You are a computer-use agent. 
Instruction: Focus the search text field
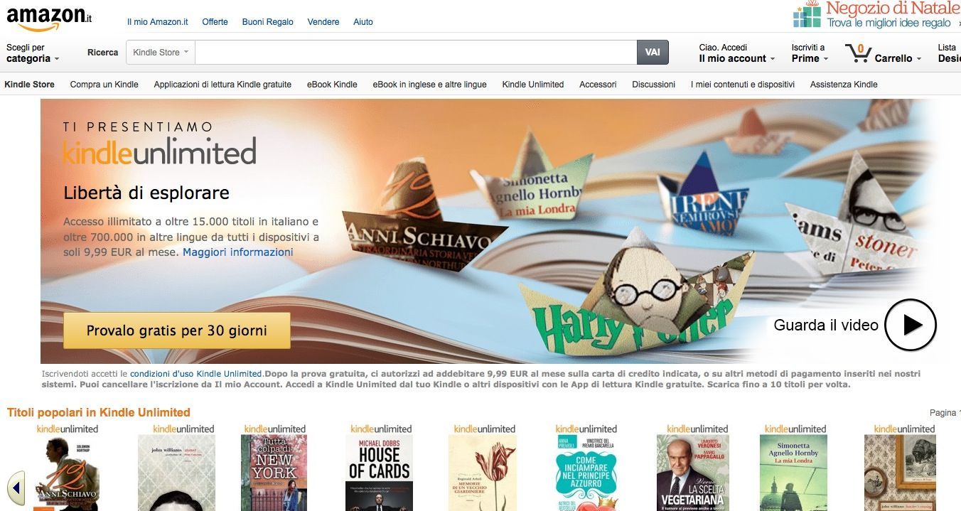tap(416, 53)
